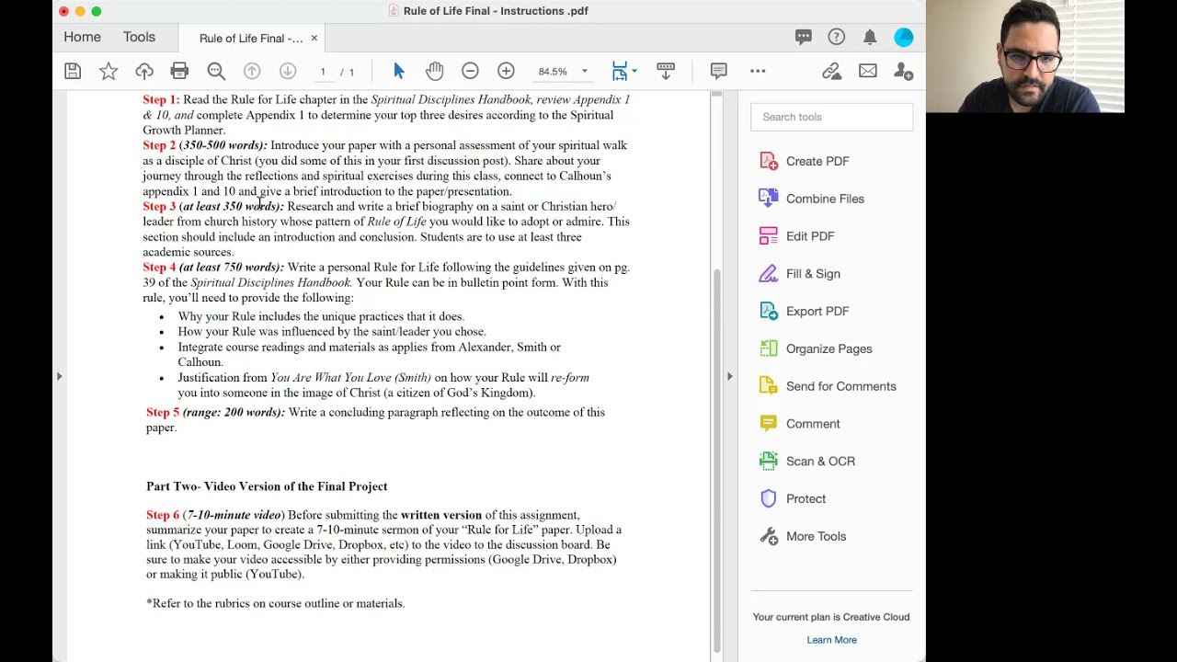
Task: Open the chat messages icon
Action: 804,37
